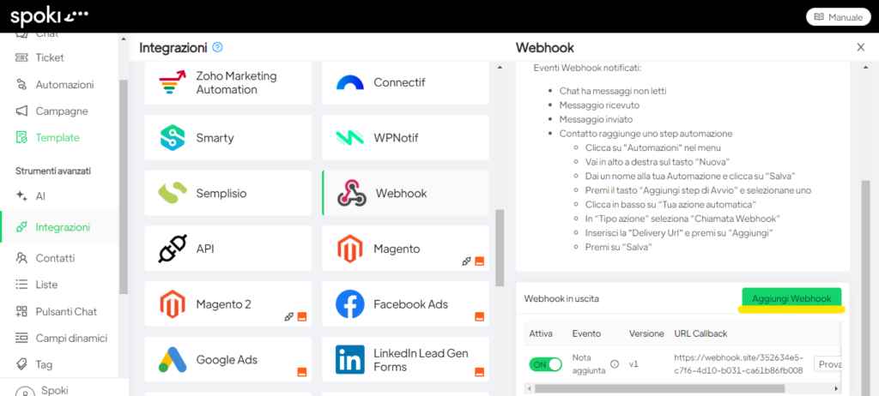
Task: Select the Magento 2 integration card
Action: [229, 304]
